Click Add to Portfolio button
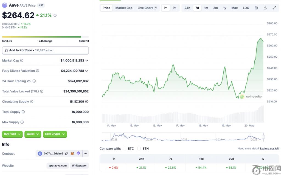The width and height of the screenshot is (281, 175). tap(45, 50)
